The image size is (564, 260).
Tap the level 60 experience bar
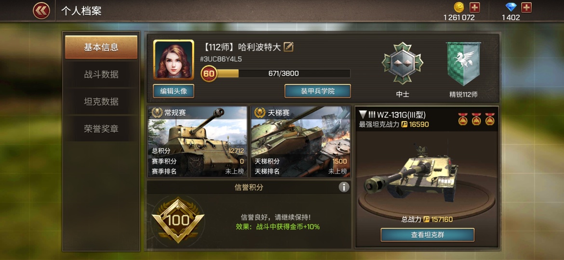pos(276,74)
